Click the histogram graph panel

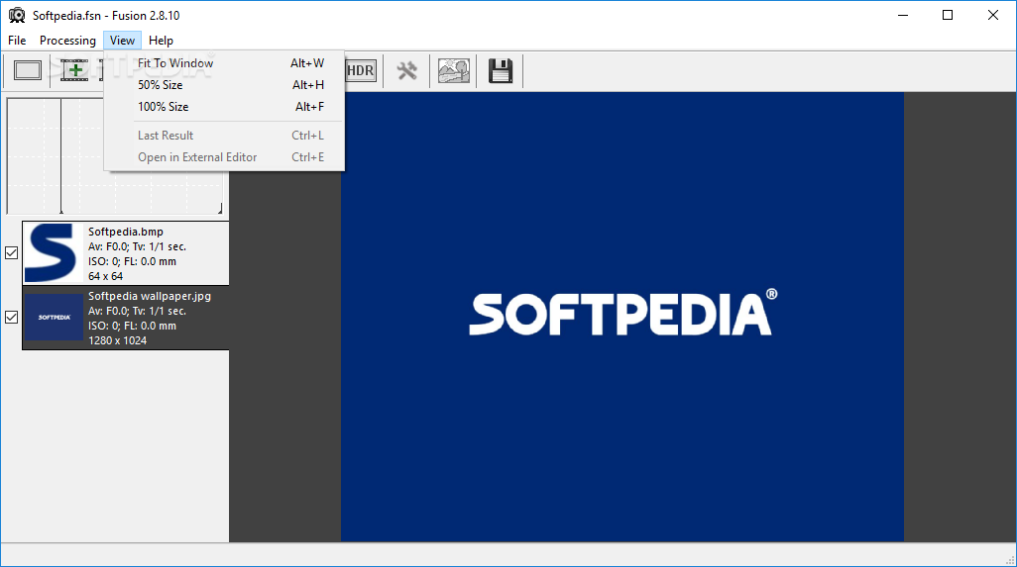[x=115, y=155]
